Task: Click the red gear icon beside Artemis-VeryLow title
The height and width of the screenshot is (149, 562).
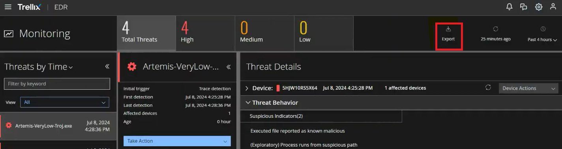Action: pyautogui.click(x=132, y=67)
